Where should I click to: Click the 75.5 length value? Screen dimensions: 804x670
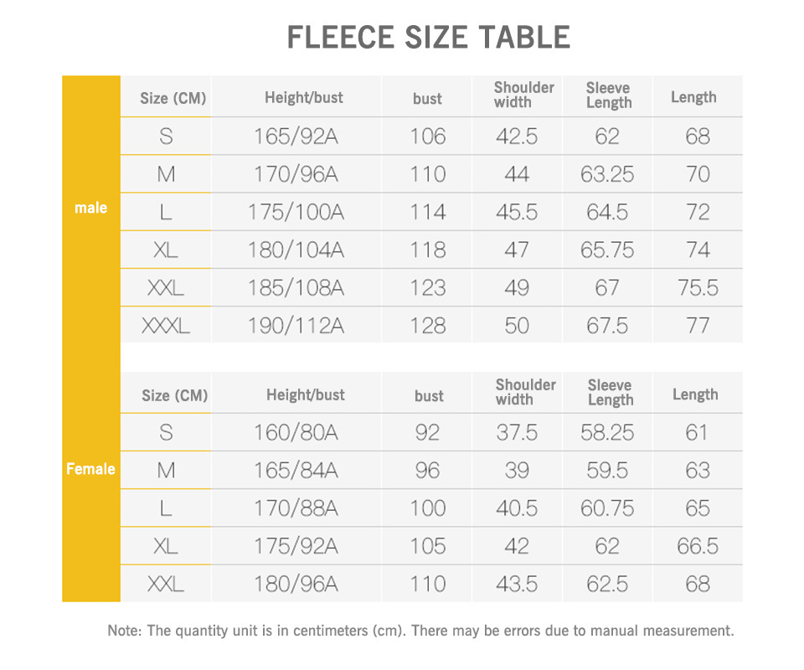(698, 288)
